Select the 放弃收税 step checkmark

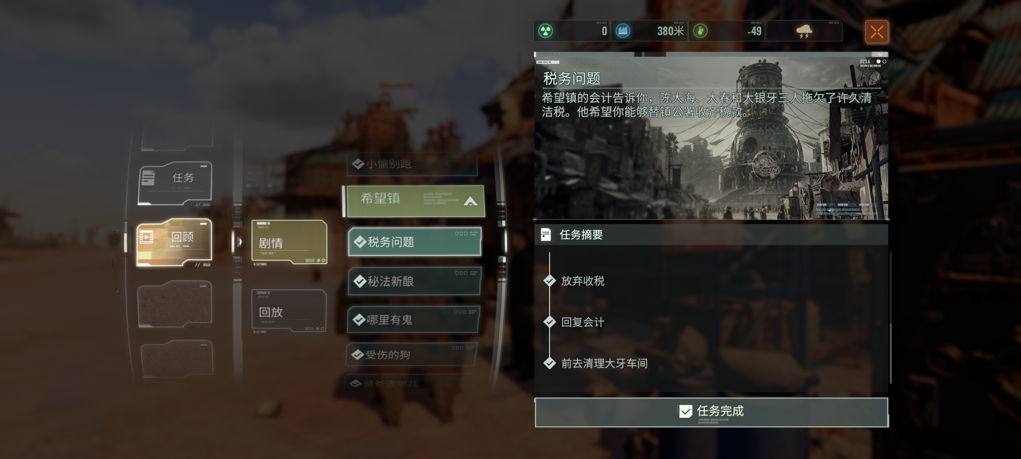coord(549,281)
